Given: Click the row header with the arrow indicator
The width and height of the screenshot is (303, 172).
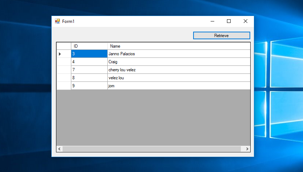Looking at the screenshot, I should tap(64, 54).
